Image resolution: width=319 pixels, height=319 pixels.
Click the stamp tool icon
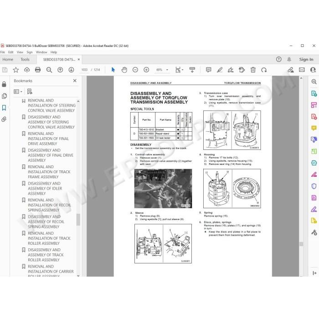coord(242,70)
